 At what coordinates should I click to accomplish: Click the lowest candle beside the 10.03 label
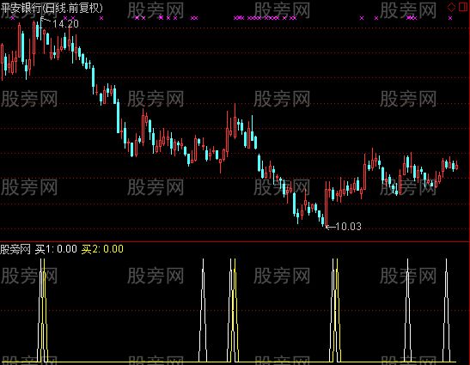[x=327, y=204]
